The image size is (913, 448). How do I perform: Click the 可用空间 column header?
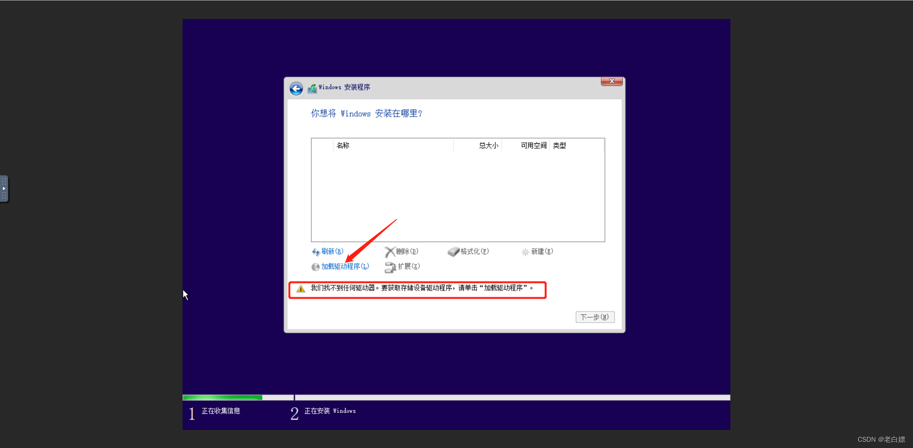(x=534, y=146)
